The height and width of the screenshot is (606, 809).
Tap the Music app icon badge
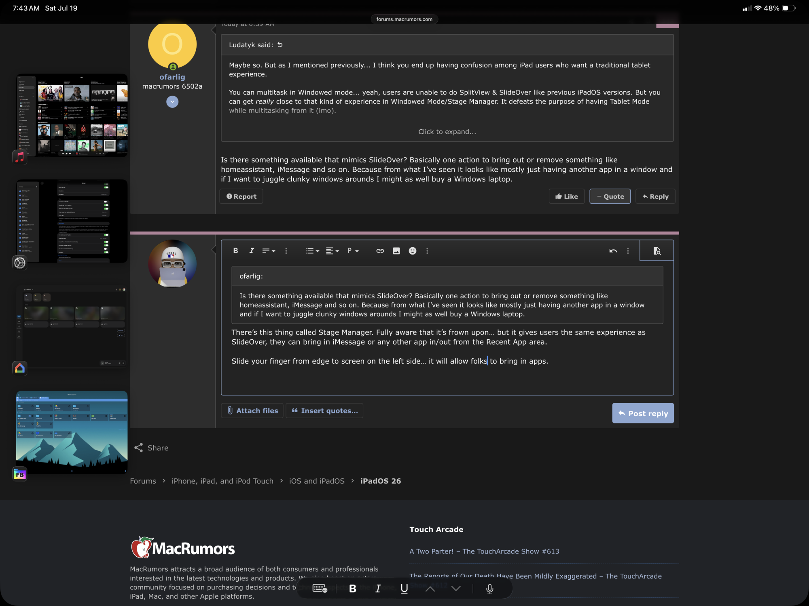(19, 157)
